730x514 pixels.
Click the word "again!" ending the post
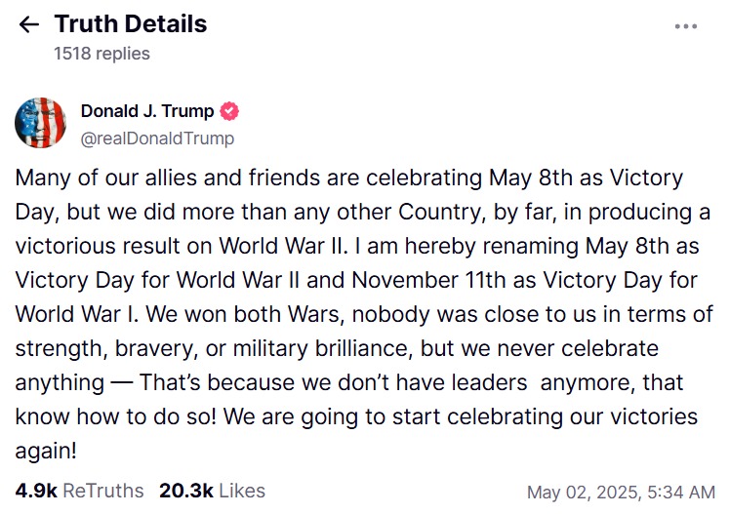46,451
